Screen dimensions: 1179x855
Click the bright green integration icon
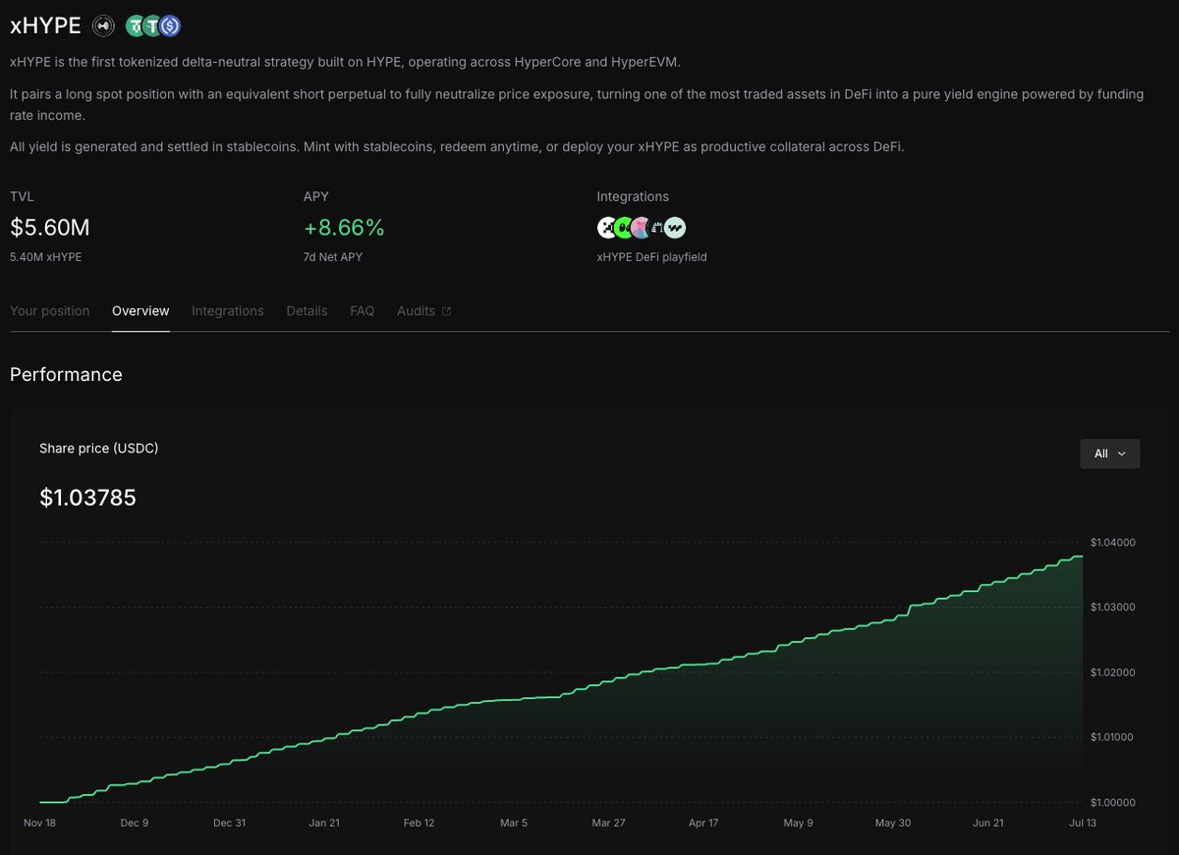(x=624, y=228)
